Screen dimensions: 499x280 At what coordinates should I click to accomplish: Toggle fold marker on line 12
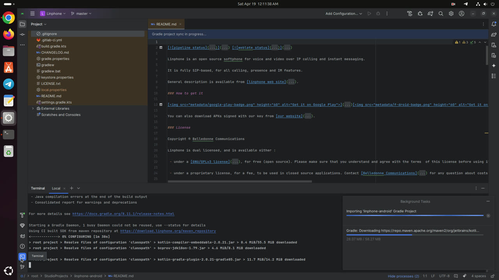161,105
